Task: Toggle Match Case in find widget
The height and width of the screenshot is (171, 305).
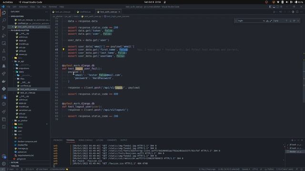Action: tap(264, 21)
